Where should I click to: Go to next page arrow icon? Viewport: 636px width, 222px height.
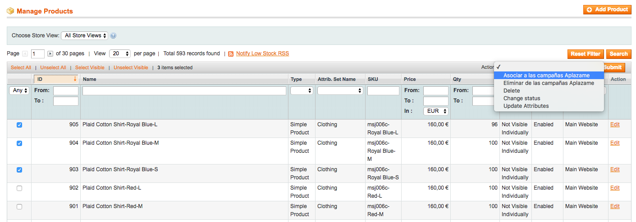click(x=50, y=53)
